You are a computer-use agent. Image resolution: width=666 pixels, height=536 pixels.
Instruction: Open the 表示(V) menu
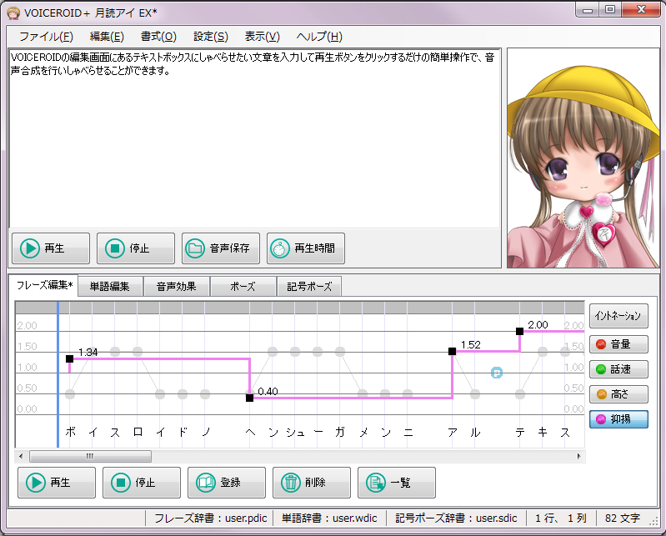click(262, 37)
